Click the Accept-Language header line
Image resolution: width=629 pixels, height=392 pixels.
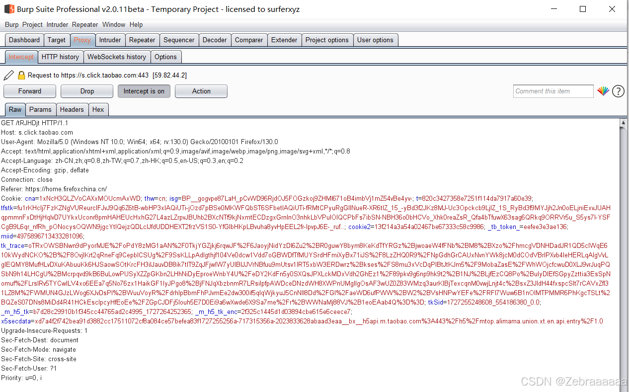click(x=122, y=160)
